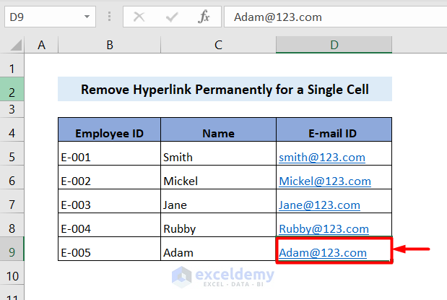
Task: Select cell containing E-005
Action: point(110,249)
